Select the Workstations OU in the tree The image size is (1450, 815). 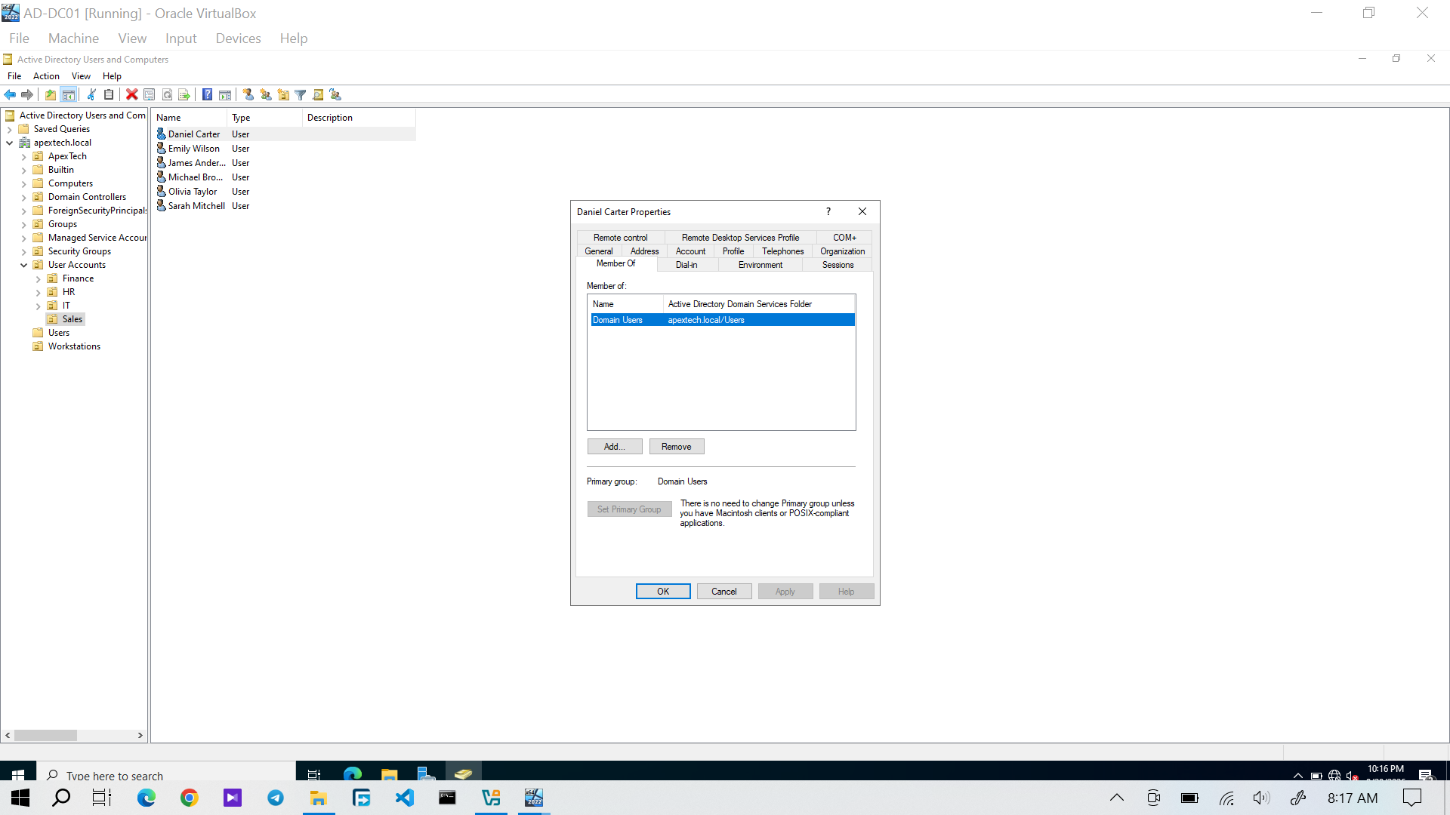[x=74, y=346]
